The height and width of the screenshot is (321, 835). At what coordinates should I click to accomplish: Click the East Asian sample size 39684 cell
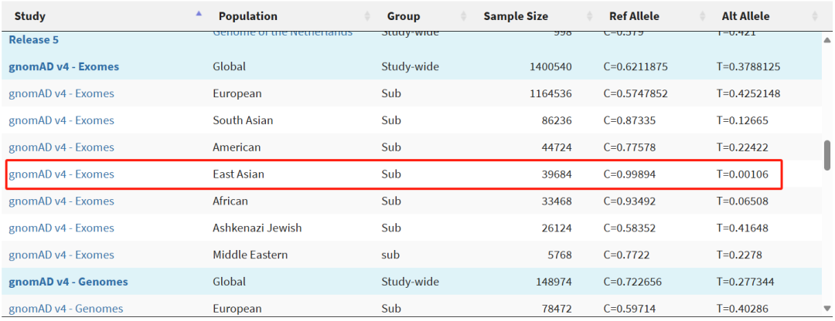[x=556, y=174]
